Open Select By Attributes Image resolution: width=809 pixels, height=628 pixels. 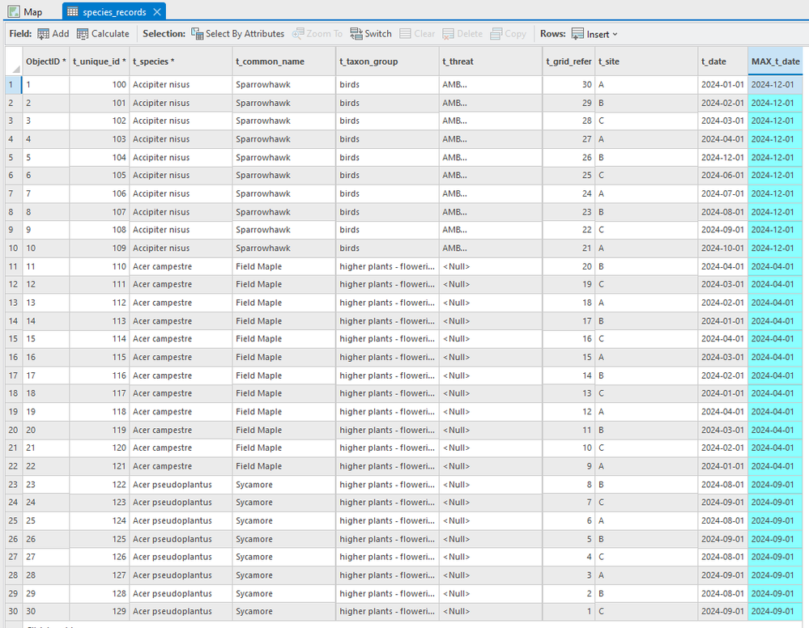(237, 33)
